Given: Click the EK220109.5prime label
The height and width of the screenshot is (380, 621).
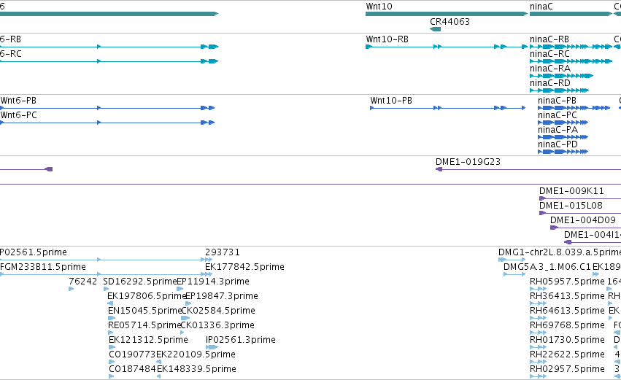Looking at the screenshot, I should pos(196,354).
